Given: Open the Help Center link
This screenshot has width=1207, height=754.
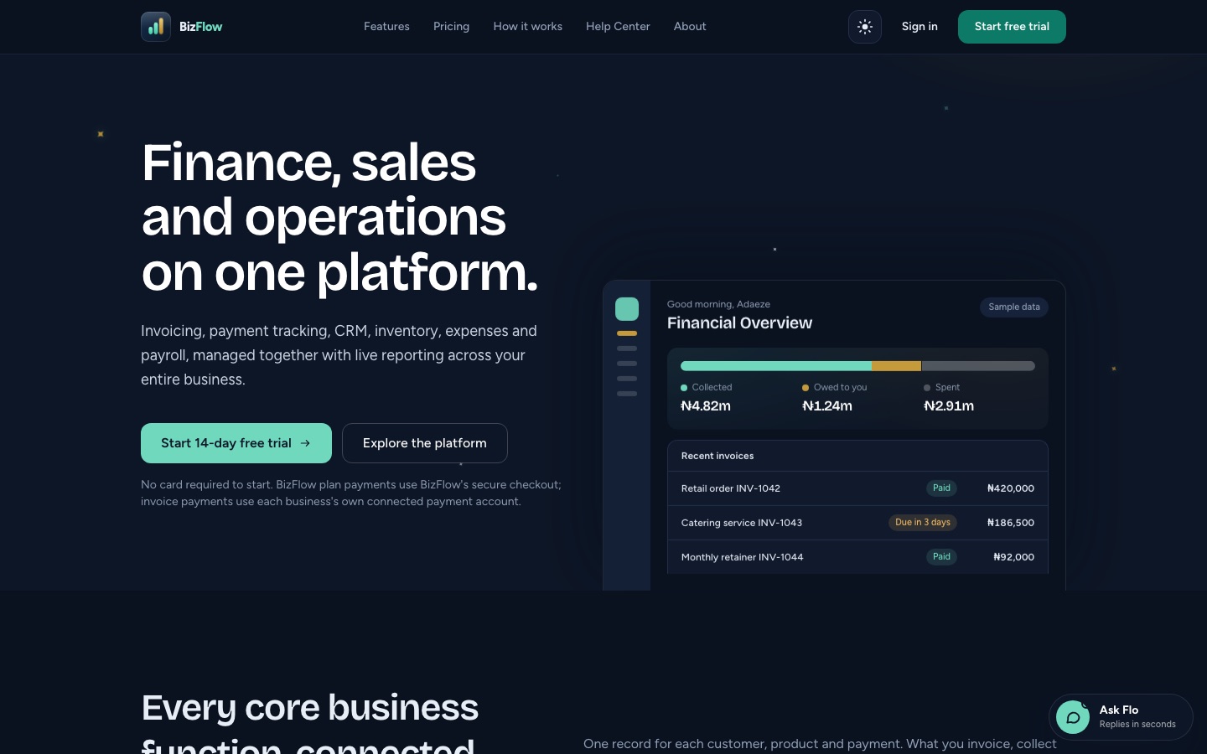Looking at the screenshot, I should [x=618, y=27].
